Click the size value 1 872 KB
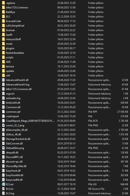 123,134
